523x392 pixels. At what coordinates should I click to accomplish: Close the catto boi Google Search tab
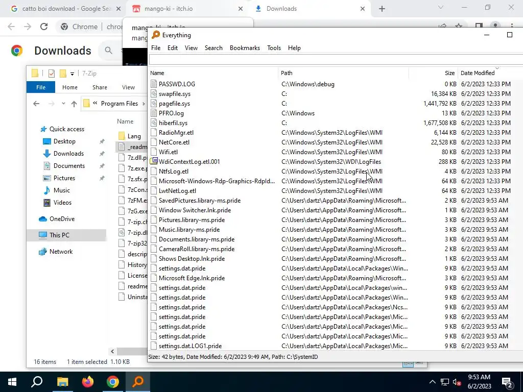118,9
